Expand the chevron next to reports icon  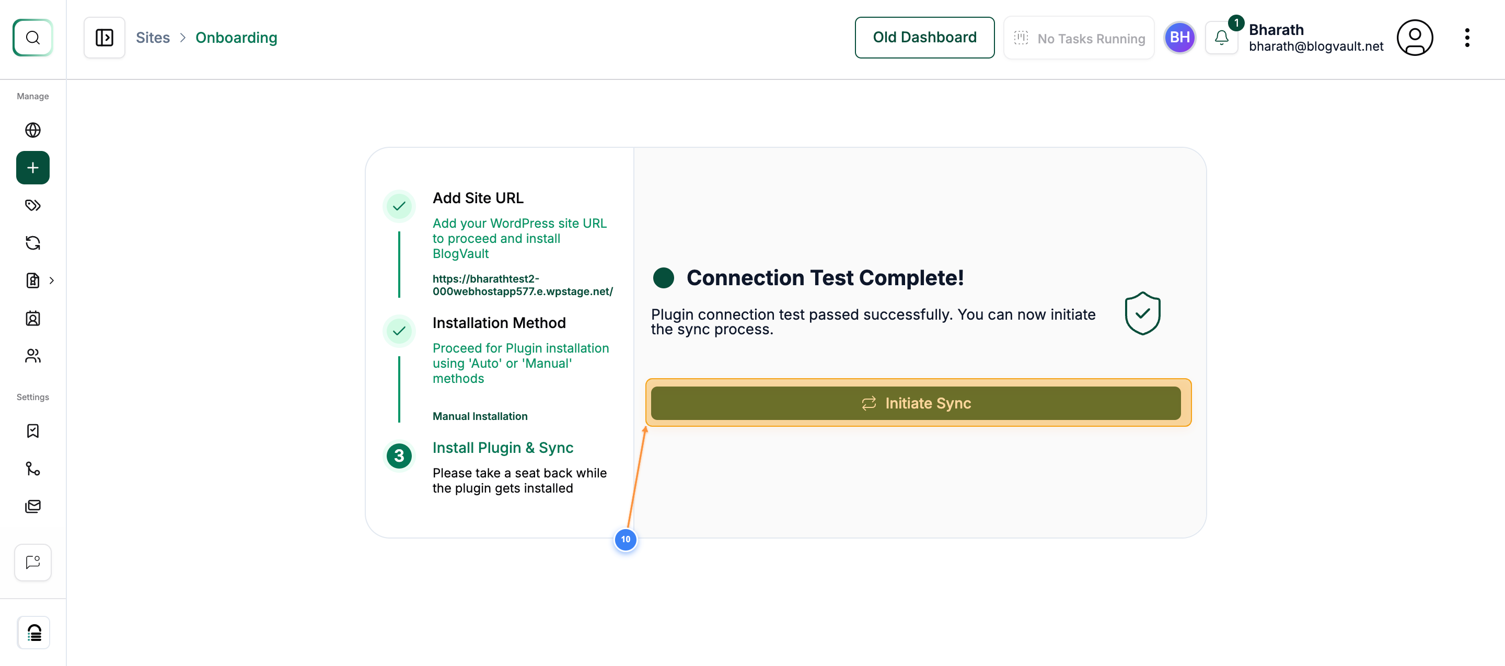[51, 281]
